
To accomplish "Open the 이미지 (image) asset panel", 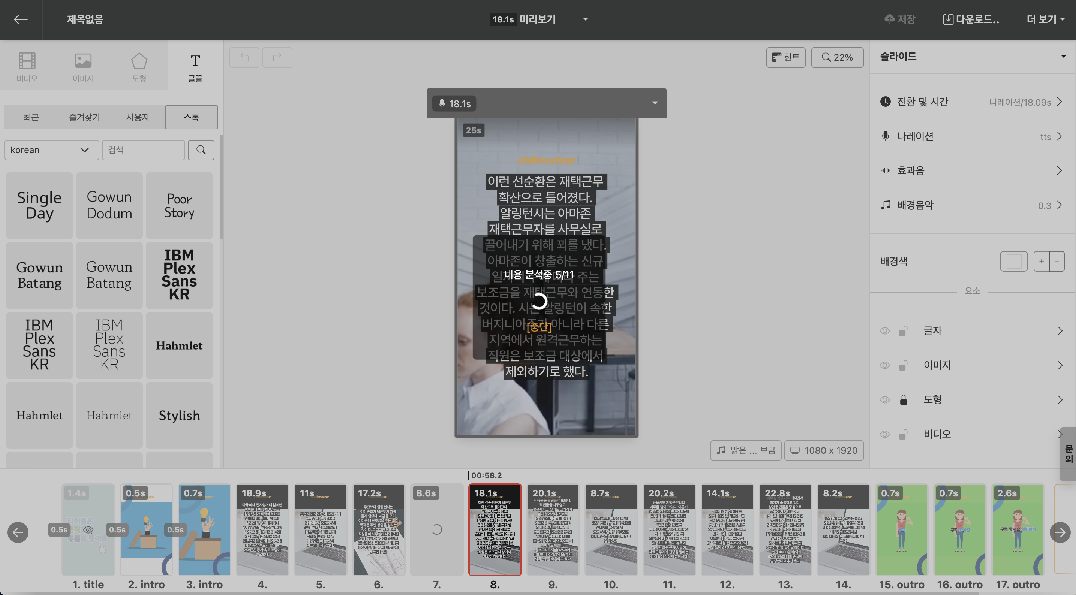I will tap(83, 67).
